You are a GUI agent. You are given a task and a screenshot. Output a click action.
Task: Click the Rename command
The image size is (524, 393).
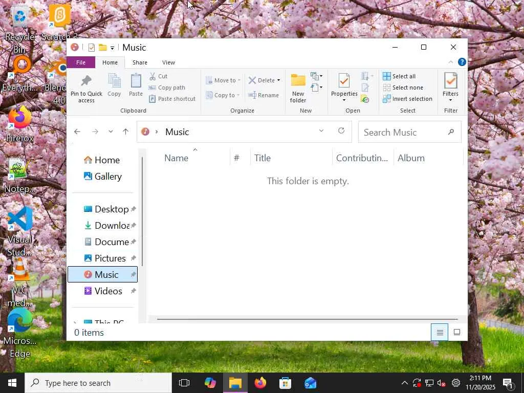pyautogui.click(x=264, y=95)
